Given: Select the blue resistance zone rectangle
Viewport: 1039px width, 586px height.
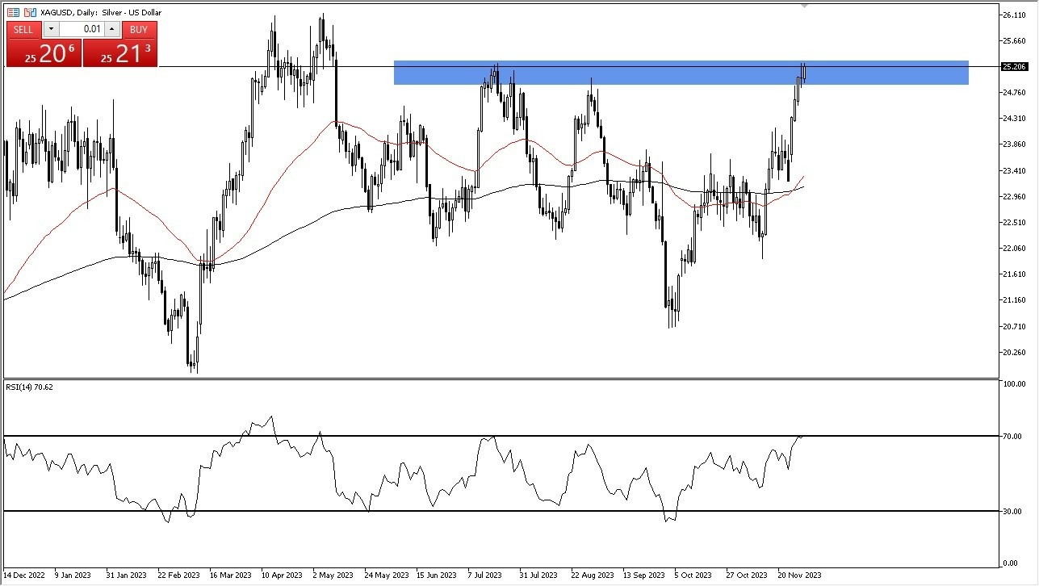Looking at the screenshot, I should (681, 73).
